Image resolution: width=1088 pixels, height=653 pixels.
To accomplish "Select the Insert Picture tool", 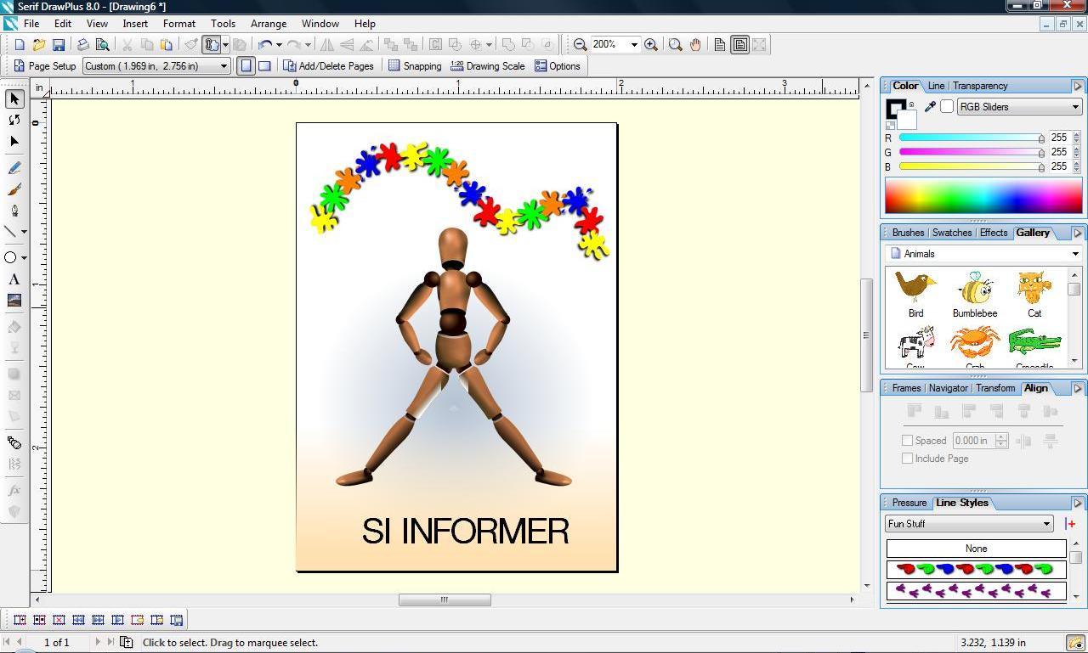I will (x=14, y=300).
